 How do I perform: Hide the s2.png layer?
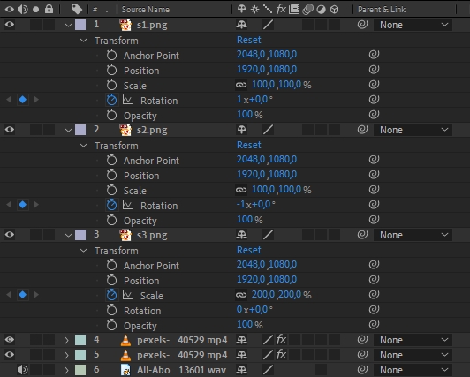(10, 130)
